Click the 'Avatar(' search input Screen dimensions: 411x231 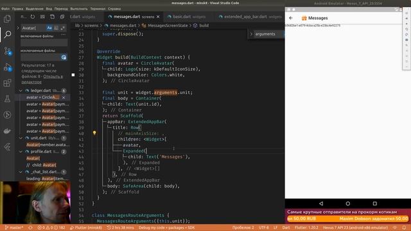point(33,28)
